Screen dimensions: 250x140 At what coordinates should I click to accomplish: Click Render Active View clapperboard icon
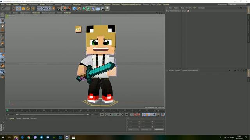tap(59, 9)
